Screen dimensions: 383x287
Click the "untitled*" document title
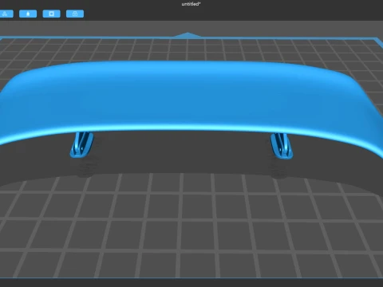point(191,4)
